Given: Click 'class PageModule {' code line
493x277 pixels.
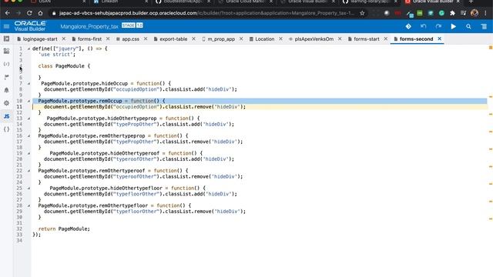Looking at the screenshot, I should point(64,66).
